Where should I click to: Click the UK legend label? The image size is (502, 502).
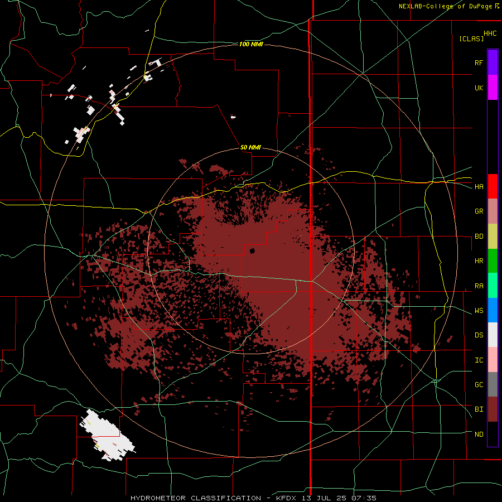pos(479,88)
